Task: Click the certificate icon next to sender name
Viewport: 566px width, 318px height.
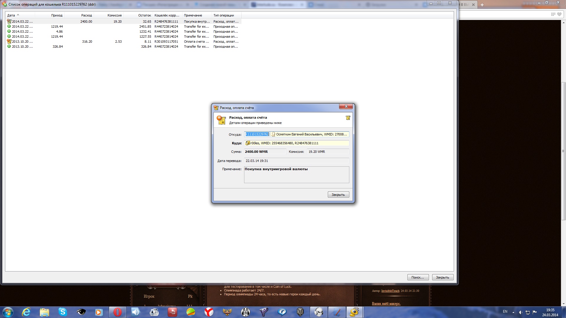Action: [273, 134]
